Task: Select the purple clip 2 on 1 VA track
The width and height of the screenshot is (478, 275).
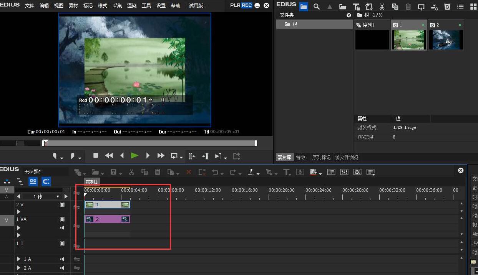Action: [x=107, y=219]
